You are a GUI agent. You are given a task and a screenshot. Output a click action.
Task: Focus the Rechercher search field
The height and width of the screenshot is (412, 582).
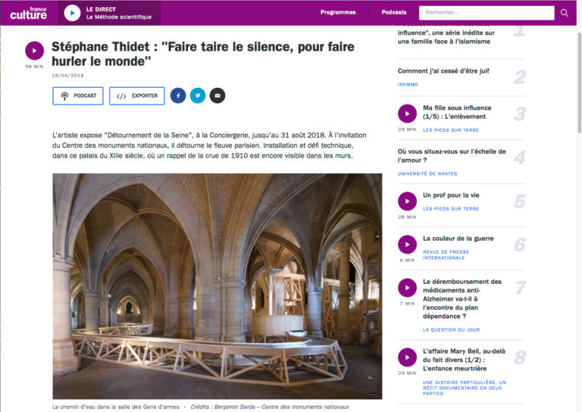click(487, 13)
